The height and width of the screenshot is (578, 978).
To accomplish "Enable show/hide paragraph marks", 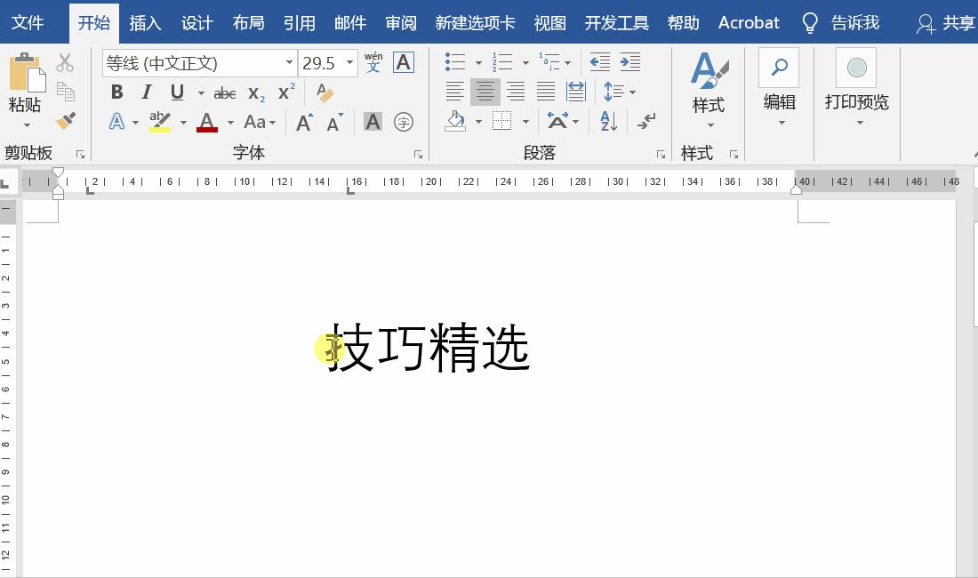I will 646,121.
